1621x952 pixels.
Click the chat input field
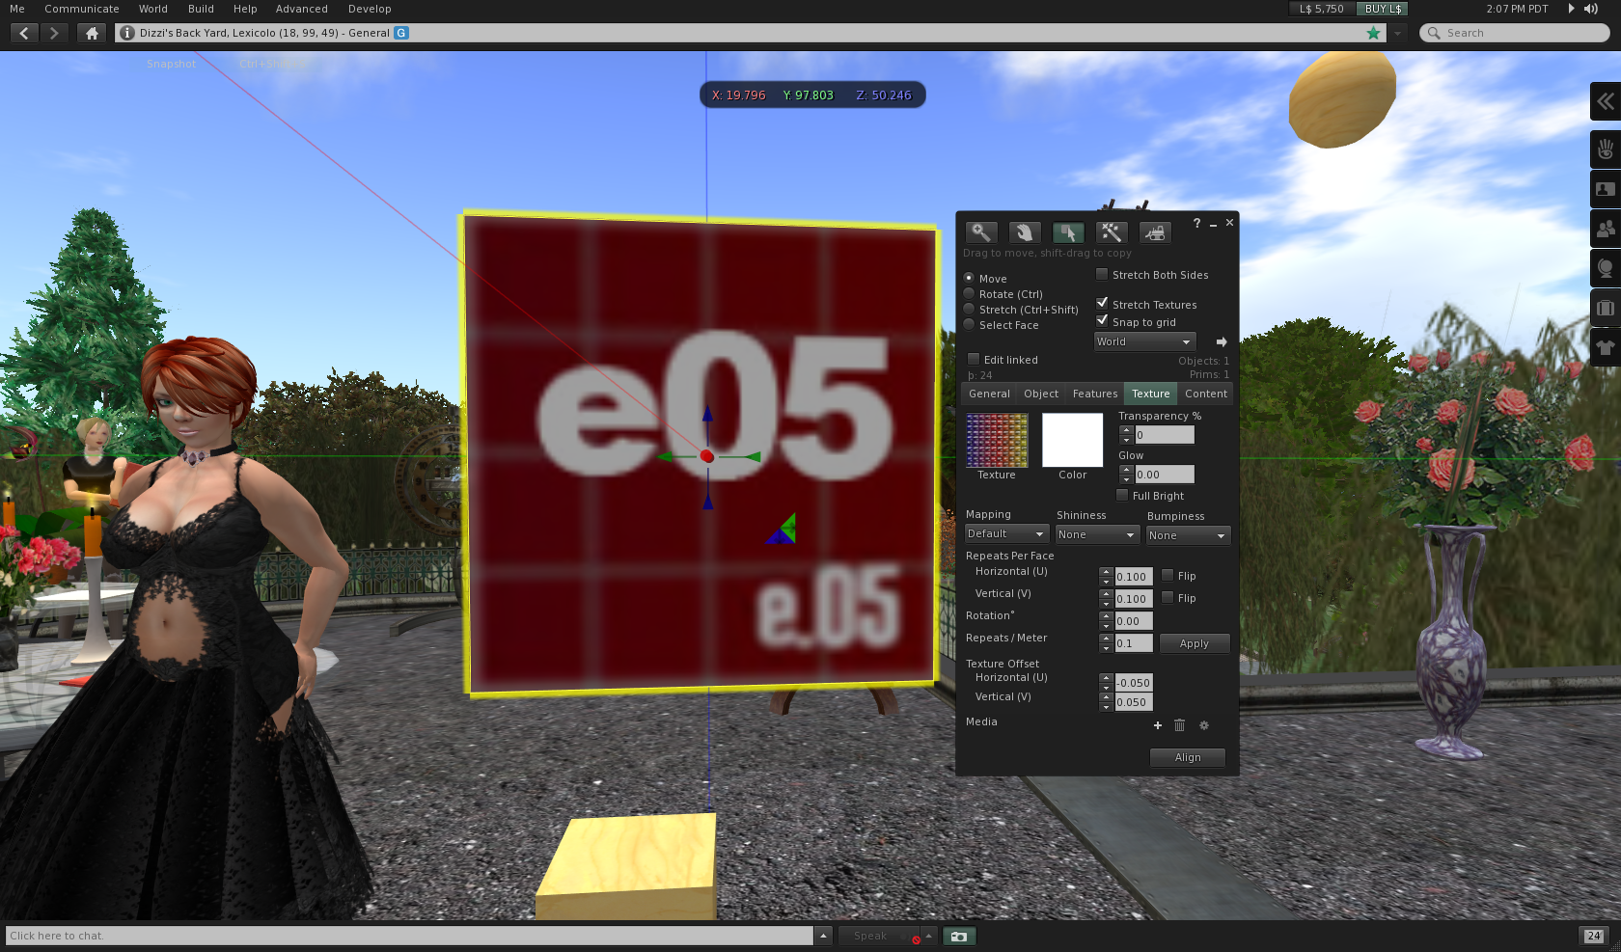point(410,936)
